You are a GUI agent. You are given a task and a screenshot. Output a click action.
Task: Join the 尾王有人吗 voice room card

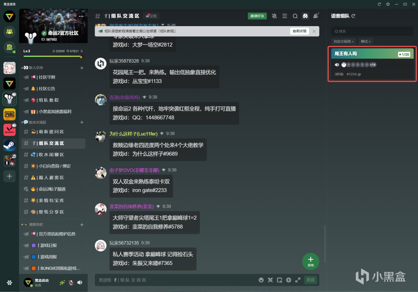(372, 64)
